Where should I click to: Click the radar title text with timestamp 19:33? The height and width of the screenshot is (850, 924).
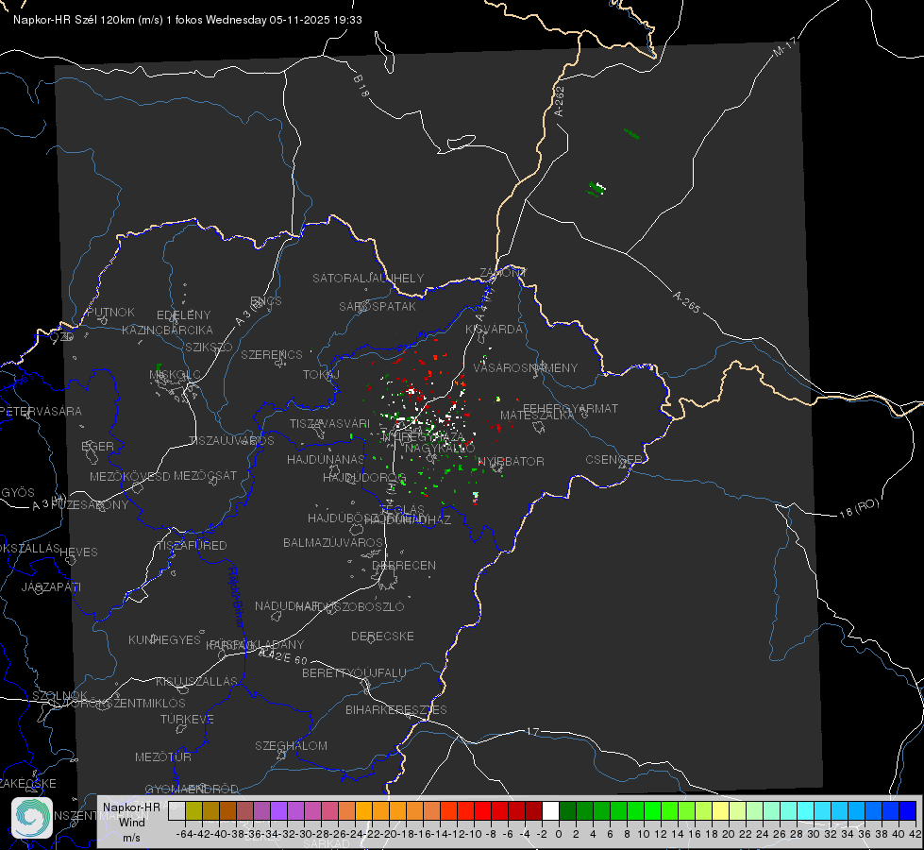(188, 20)
